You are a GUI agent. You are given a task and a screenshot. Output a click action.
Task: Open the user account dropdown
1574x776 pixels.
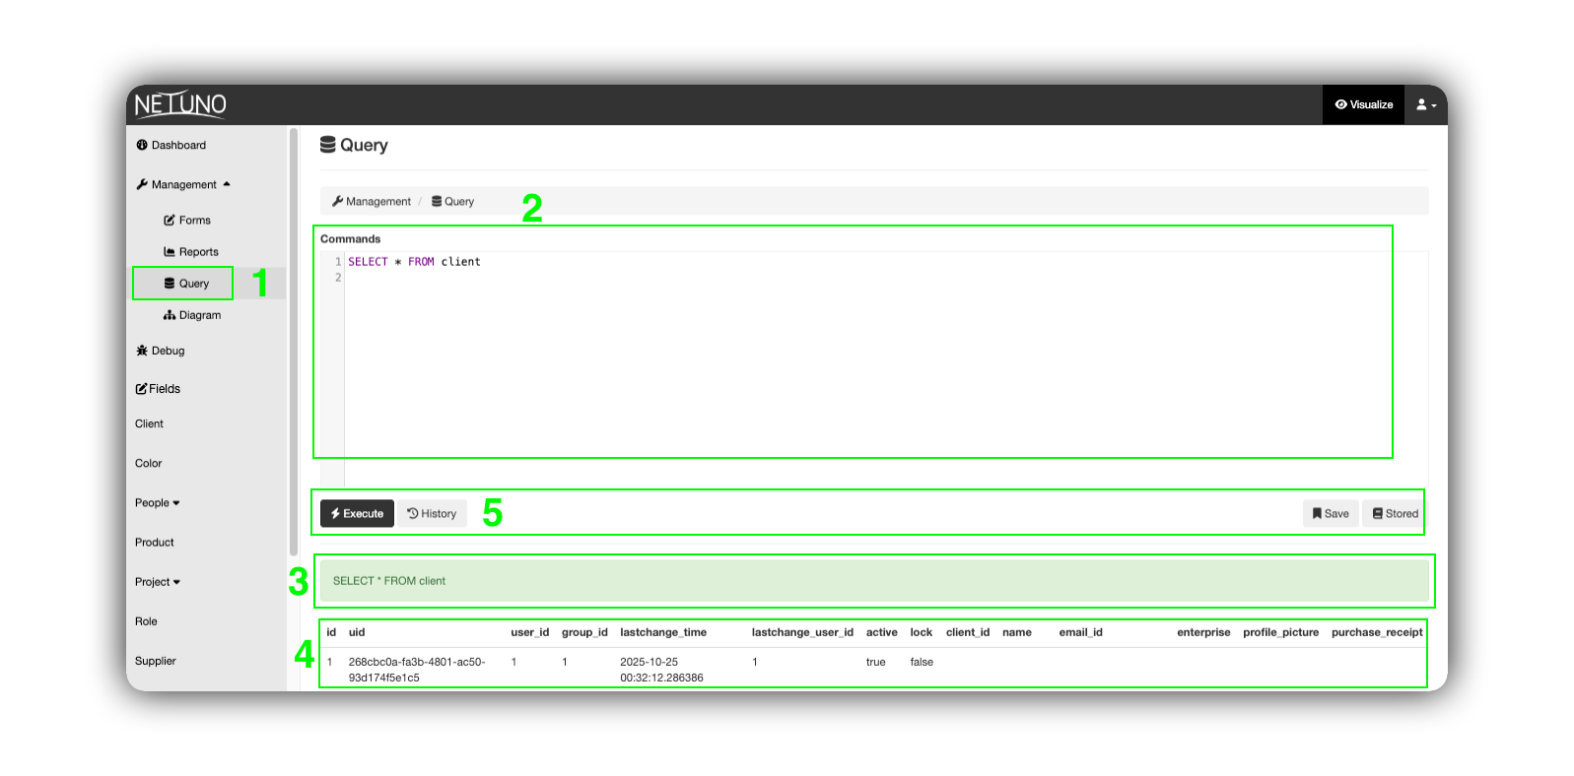coord(1426,104)
